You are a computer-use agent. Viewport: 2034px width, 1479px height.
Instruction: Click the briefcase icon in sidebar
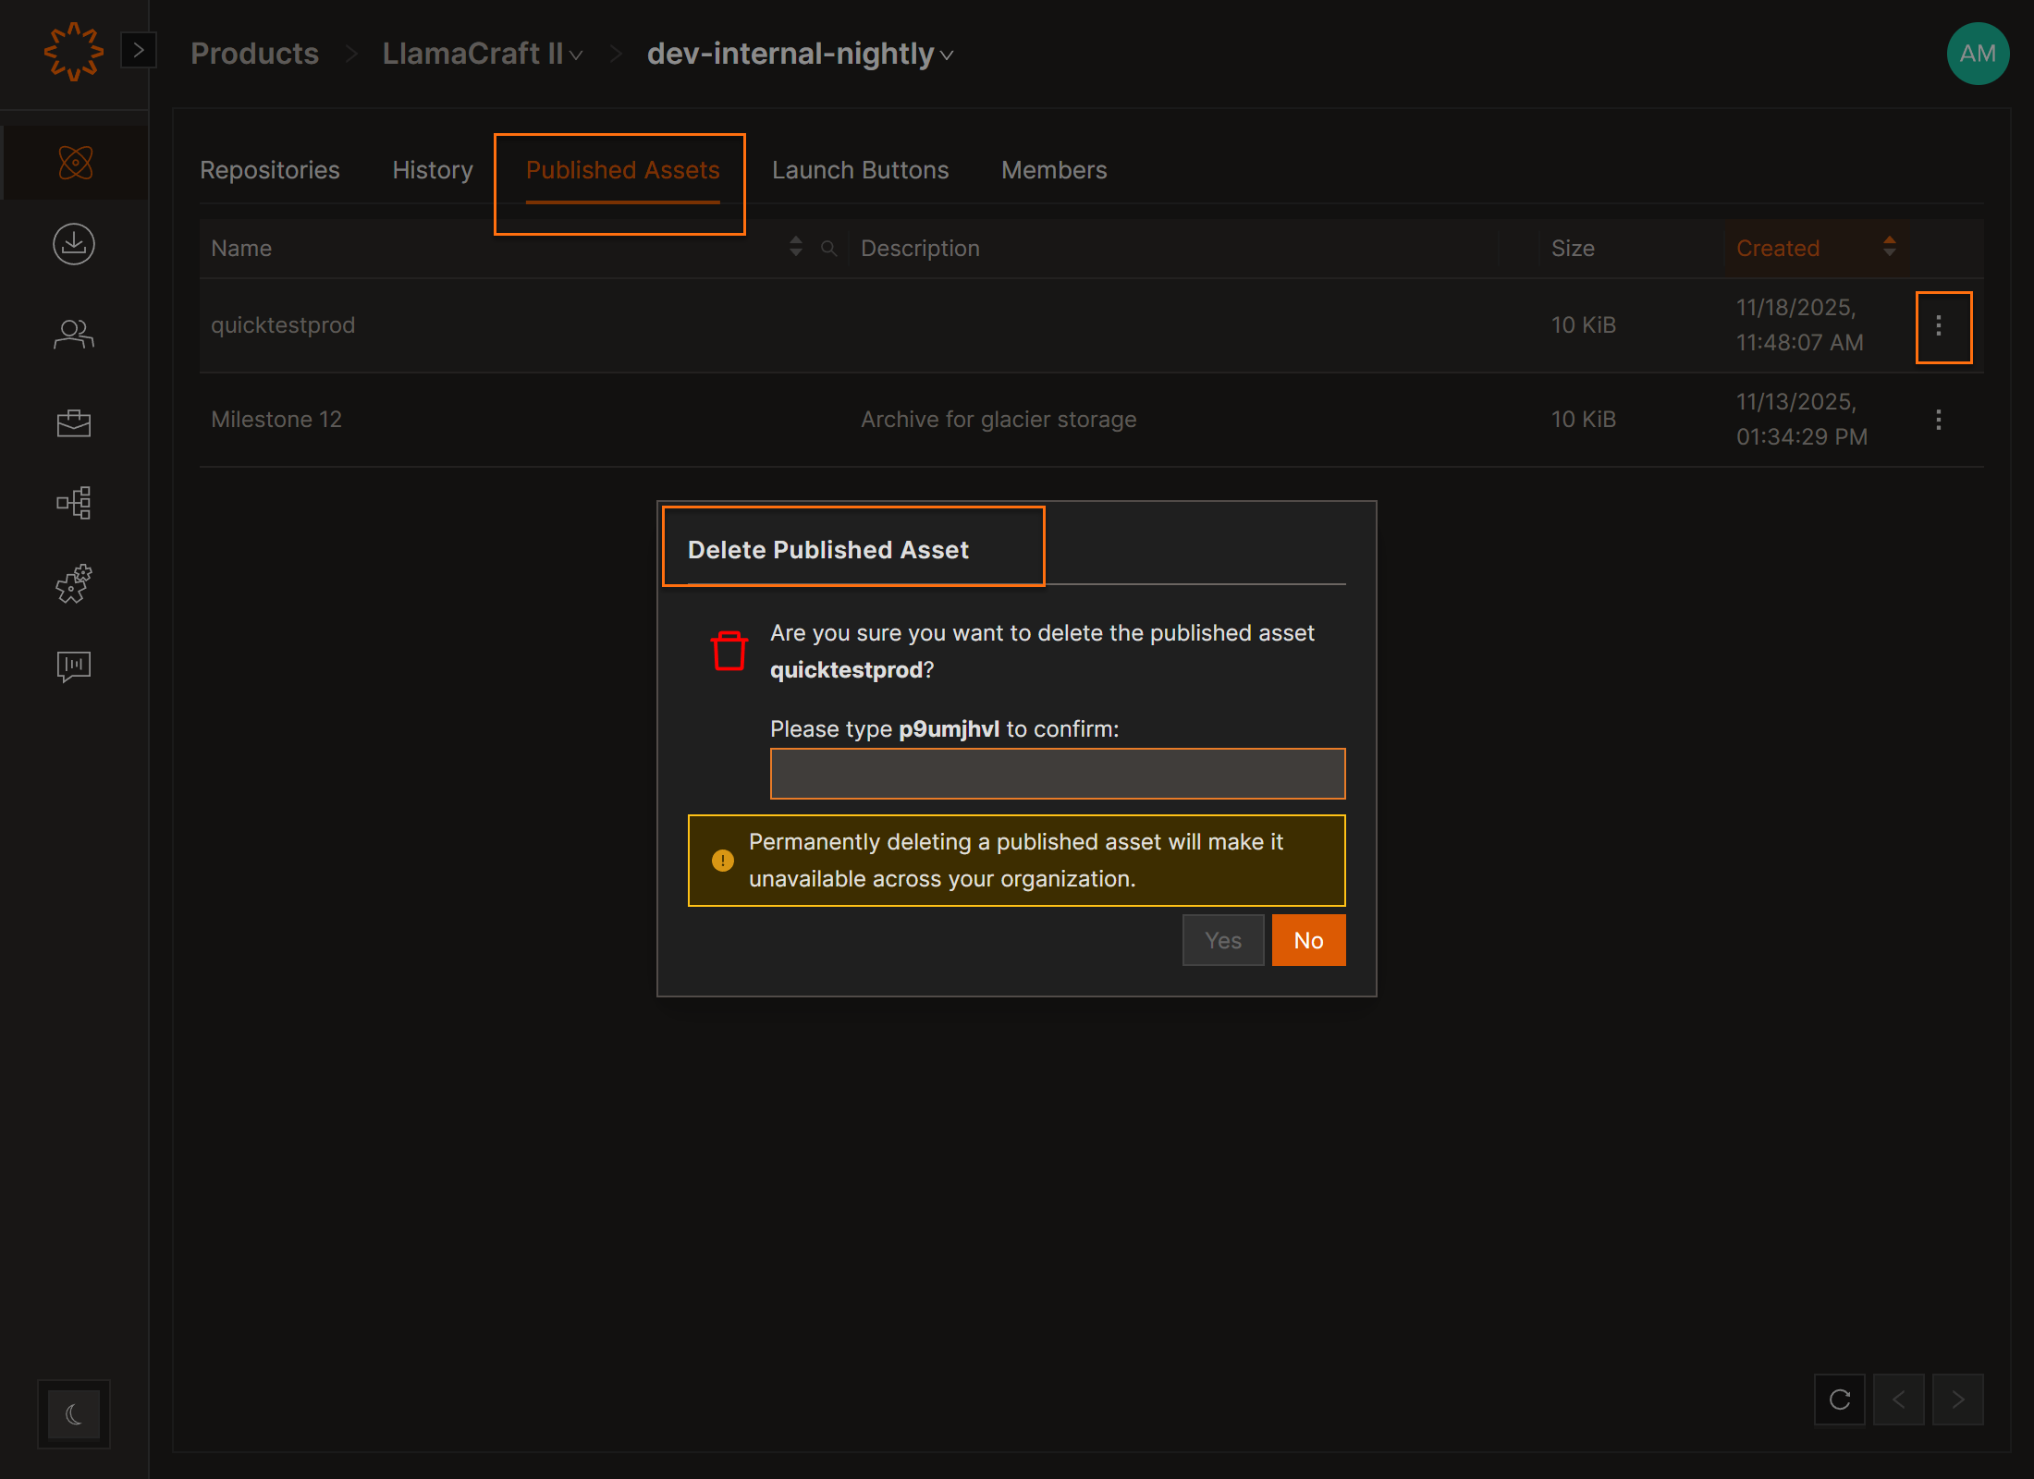coord(74,422)
